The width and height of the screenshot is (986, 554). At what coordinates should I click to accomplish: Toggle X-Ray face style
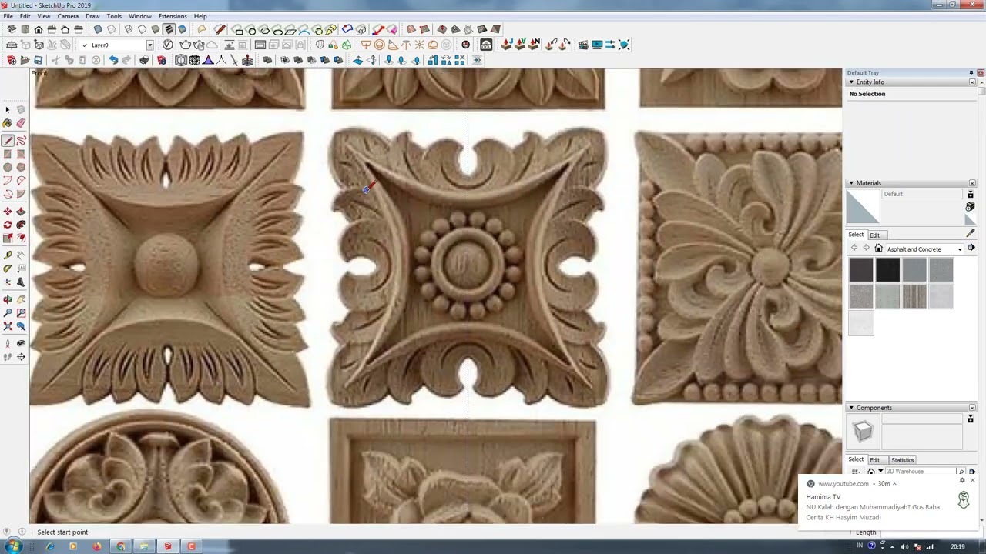[x=98, y=29]
